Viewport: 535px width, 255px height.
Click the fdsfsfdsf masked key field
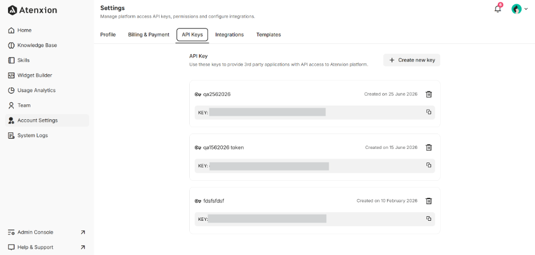315,219
